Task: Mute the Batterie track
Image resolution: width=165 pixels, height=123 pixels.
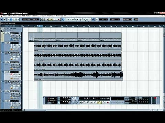Action: (6, 33)
